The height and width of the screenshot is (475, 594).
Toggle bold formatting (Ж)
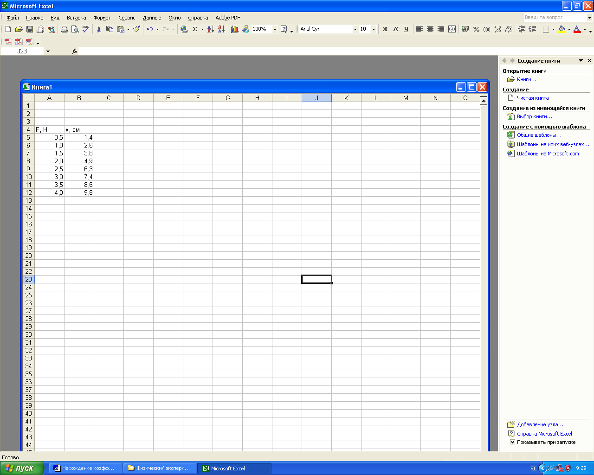pyautogui.click(x=385, y=29)
